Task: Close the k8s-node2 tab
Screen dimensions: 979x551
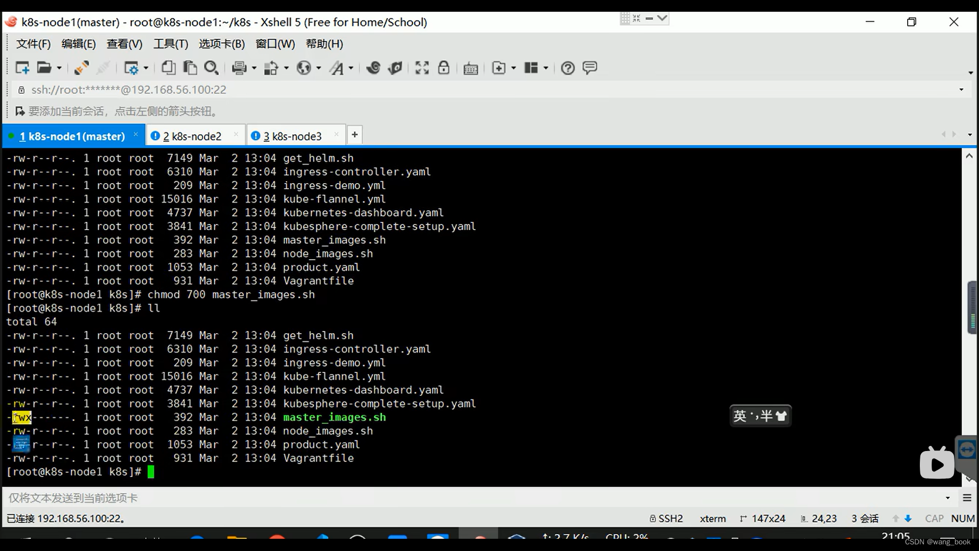Action: coord(236,135)
